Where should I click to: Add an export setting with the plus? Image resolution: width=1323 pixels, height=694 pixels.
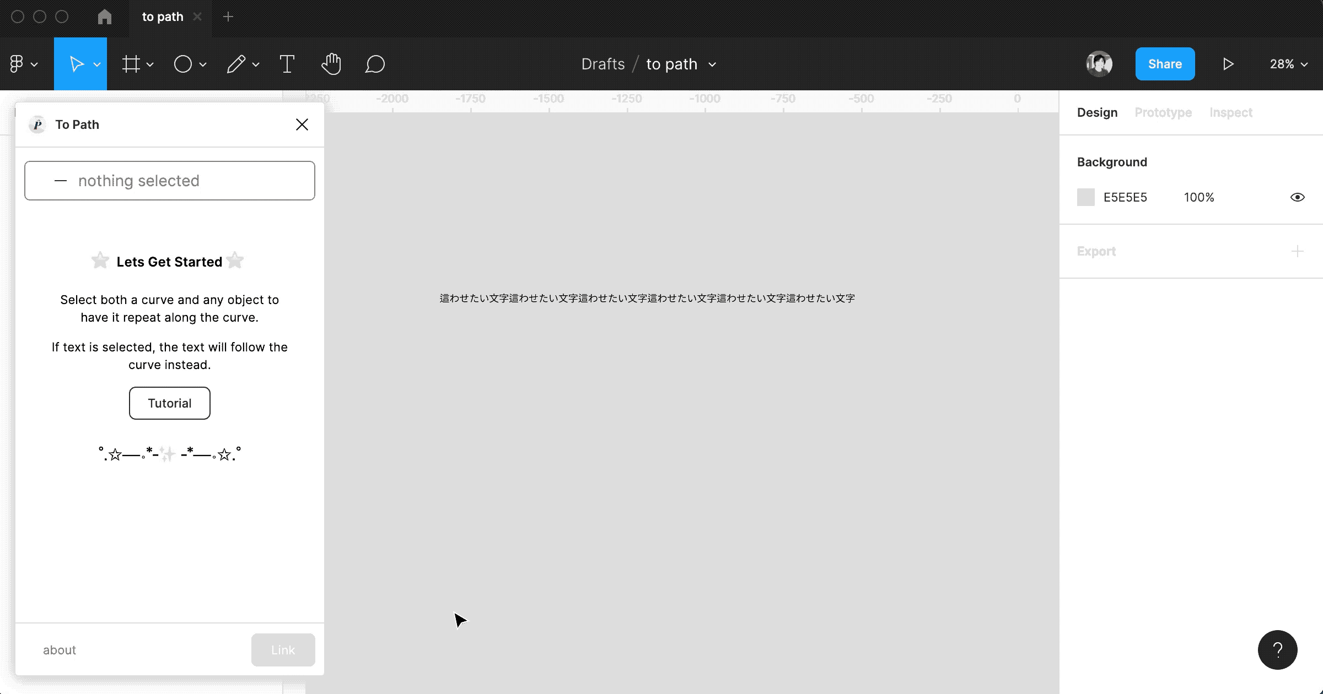coord(1297,251)
